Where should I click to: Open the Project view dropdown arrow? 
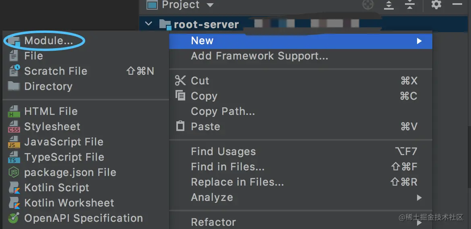coord(210,5)
